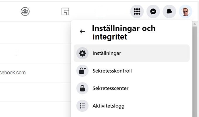Click the list icon for Aktivitetslogg

tap(82, 106)
